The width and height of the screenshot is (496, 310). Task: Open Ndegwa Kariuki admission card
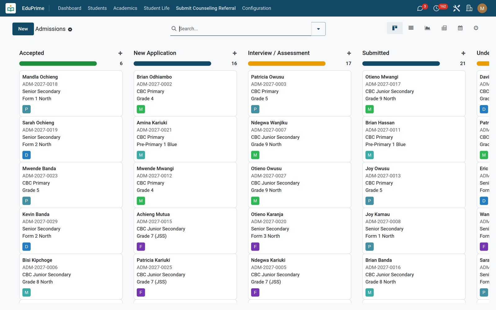point(299,277)
